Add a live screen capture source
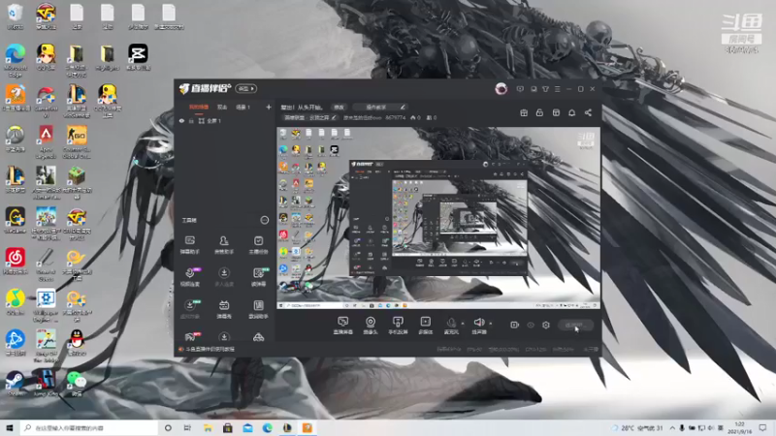 tap(342, 326)
